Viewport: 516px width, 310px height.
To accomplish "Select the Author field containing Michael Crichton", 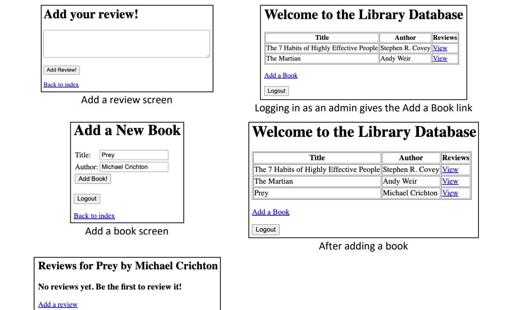I will [x=133, y=167].
